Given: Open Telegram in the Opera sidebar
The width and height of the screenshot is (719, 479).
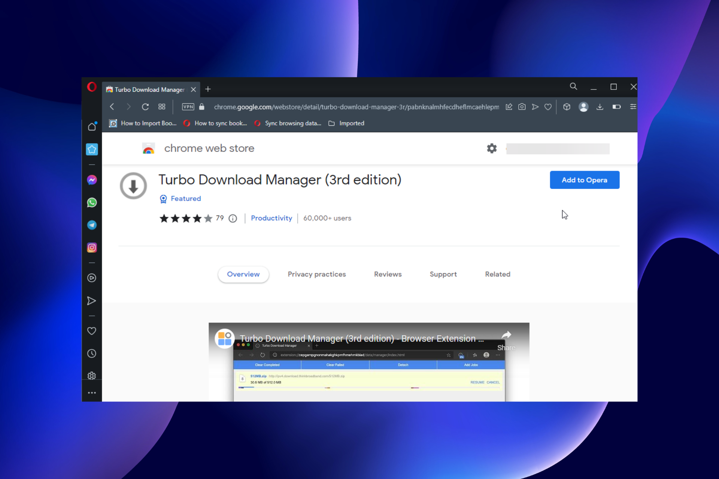Looking at the screenshot, I should [92, 225].
